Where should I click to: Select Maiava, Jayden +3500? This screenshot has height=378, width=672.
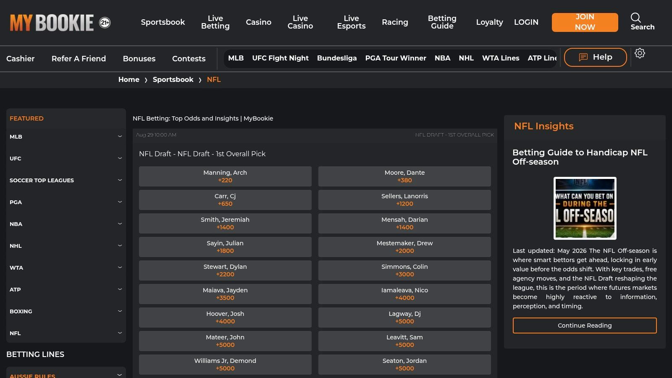(x=225, y=294)
